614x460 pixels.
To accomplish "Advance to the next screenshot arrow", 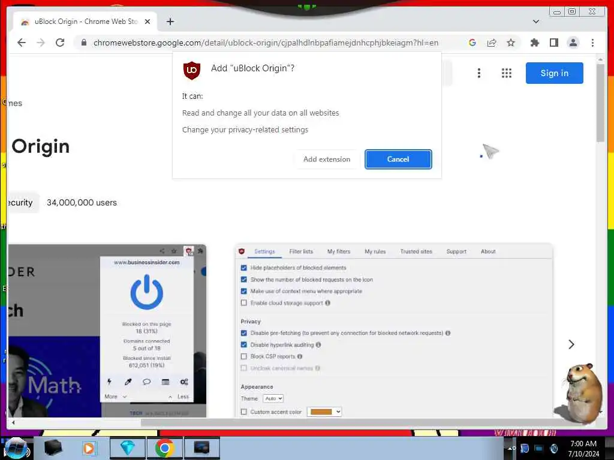I will tap(571, 344).
